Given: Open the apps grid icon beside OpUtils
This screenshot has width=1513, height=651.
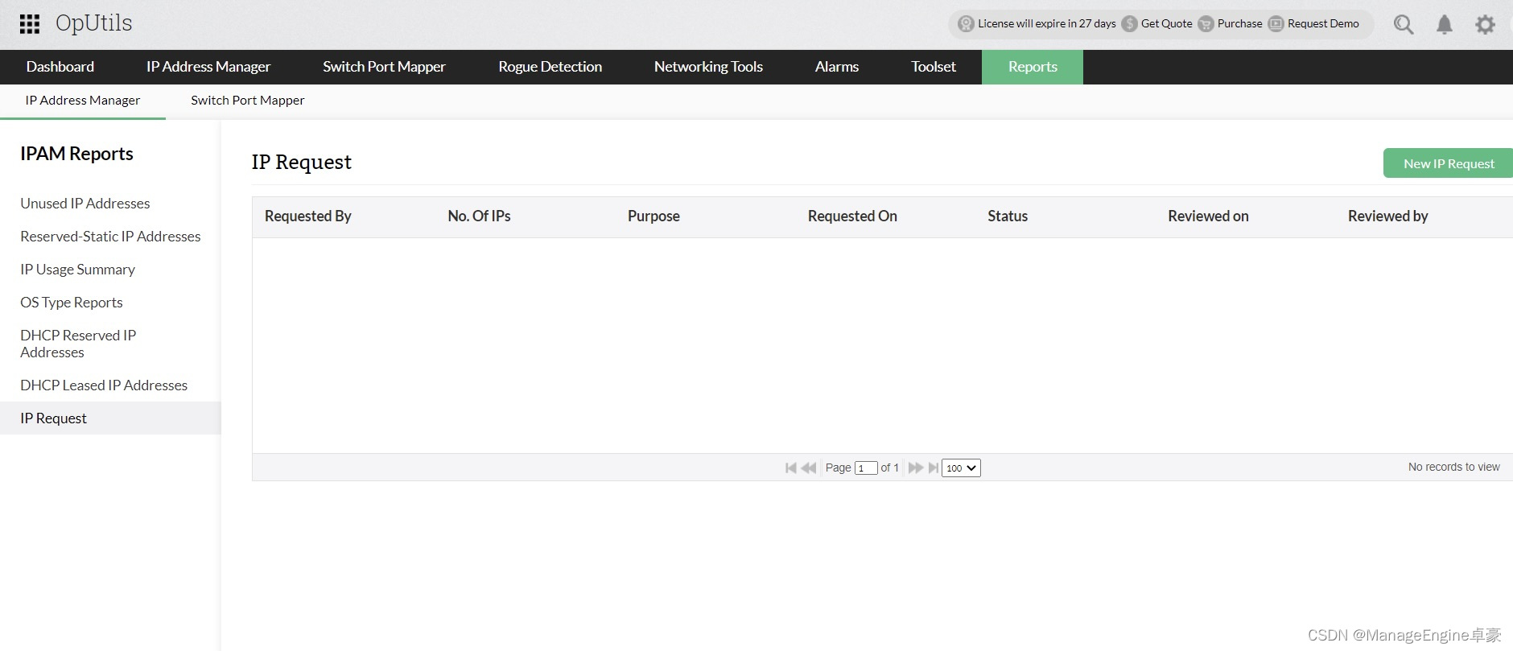Looking at the screenshot, I should click(x=30, y=24).
